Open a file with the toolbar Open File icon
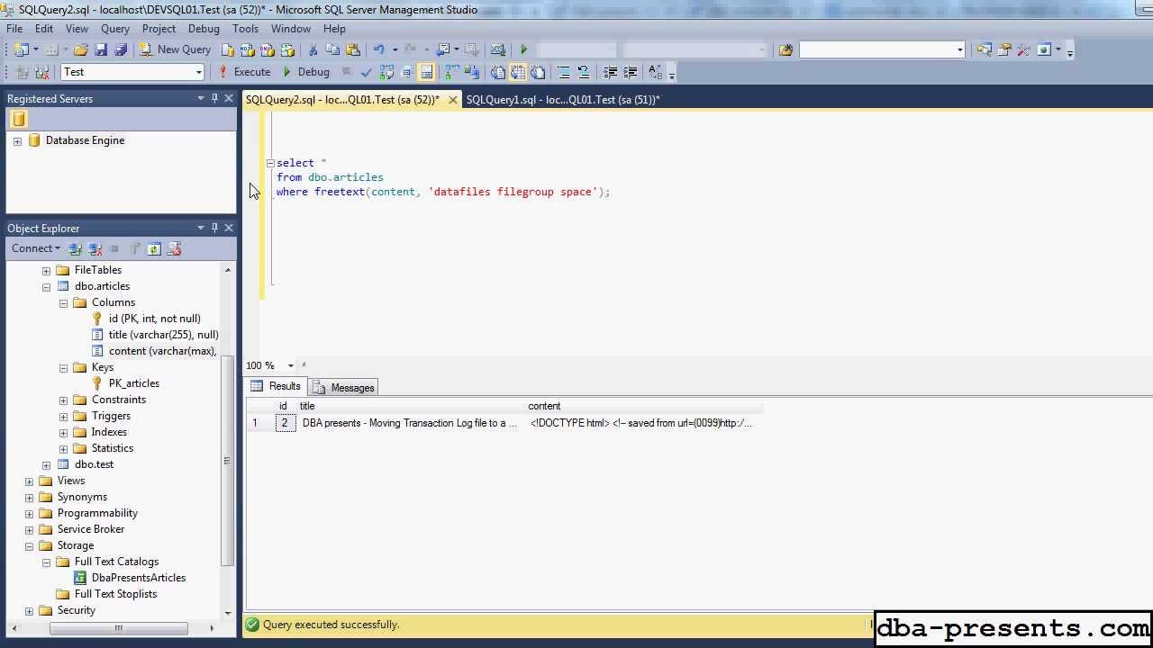The height and width of the screenshot is (648, 1153). 80,49
